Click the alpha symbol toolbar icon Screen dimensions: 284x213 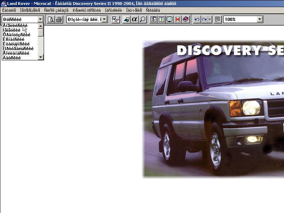[135, 19]
